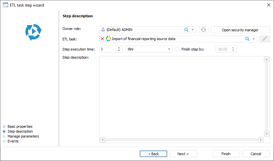
Task: Click the user icon in Owner role field
Action: click(103, 30)
